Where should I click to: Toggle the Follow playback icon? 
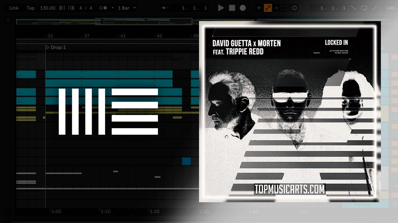pos(165,8)
